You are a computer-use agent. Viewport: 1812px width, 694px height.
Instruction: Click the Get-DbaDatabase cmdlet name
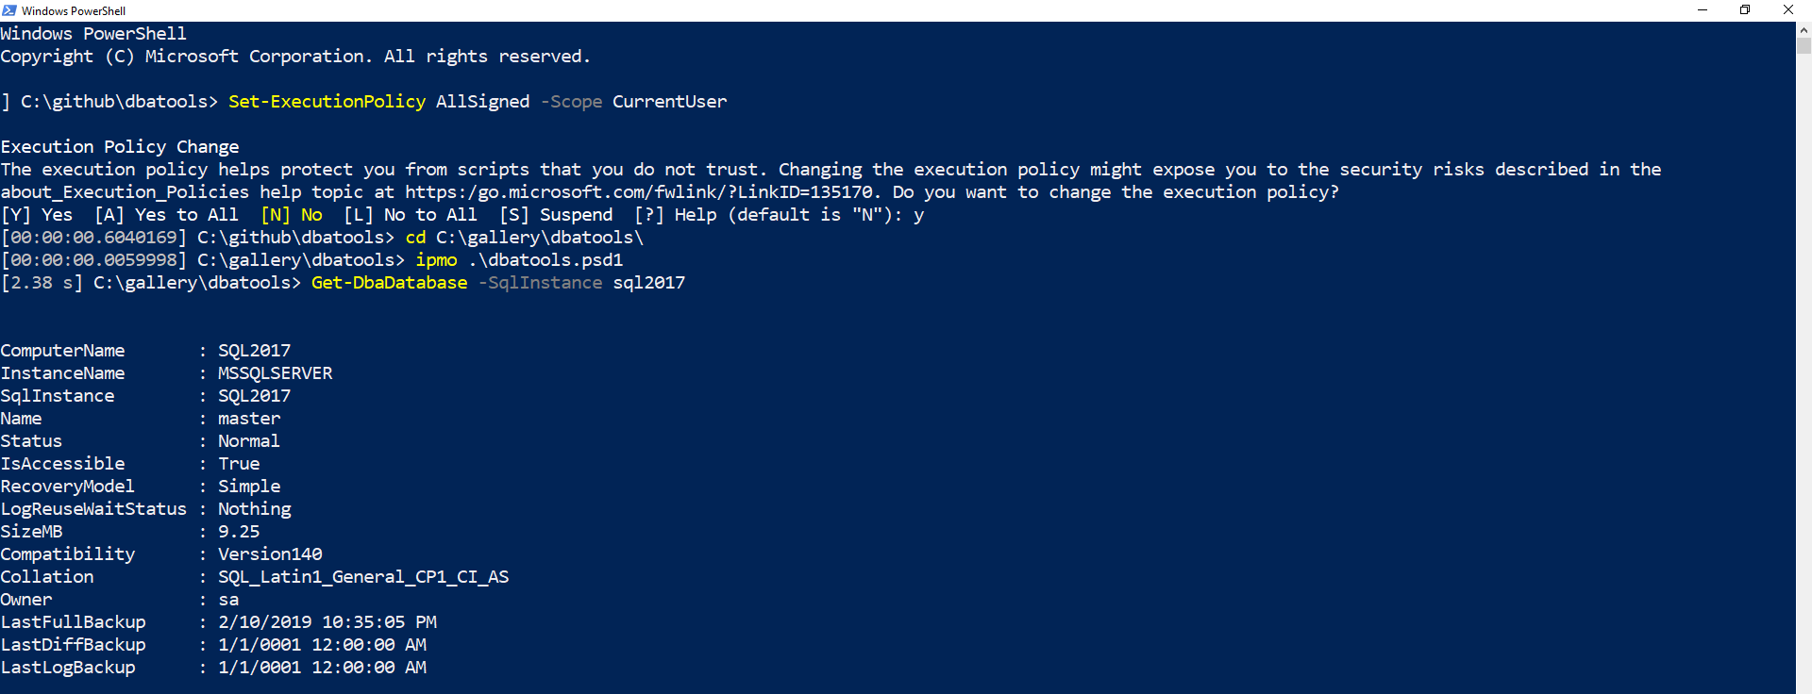(389, 282)
